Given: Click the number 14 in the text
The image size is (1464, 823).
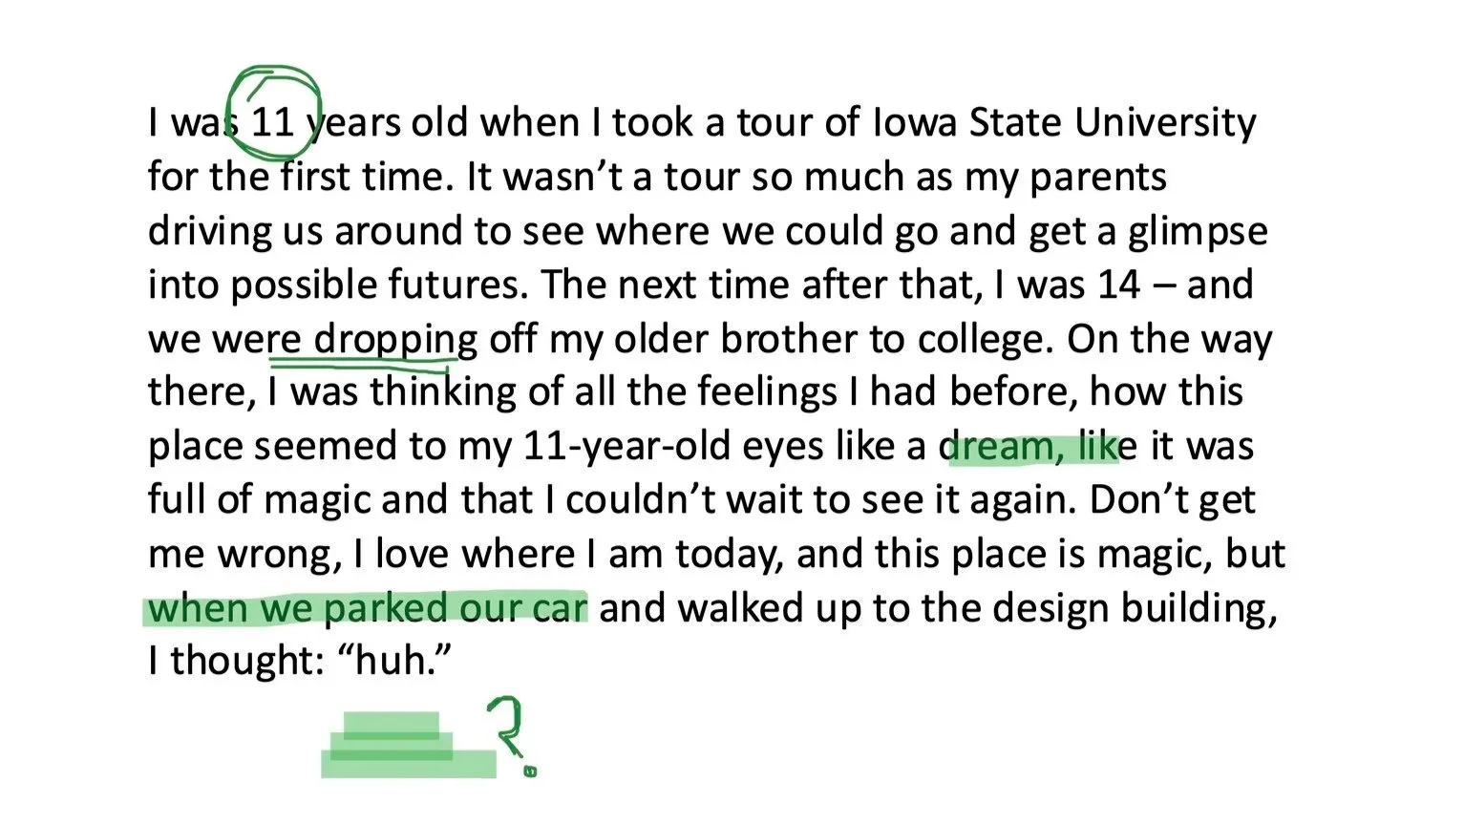Looking at the screenshot, I should coord(1118,285).
